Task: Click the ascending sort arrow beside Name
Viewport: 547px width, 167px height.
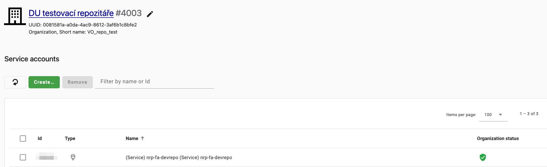Action: point(142,138)
